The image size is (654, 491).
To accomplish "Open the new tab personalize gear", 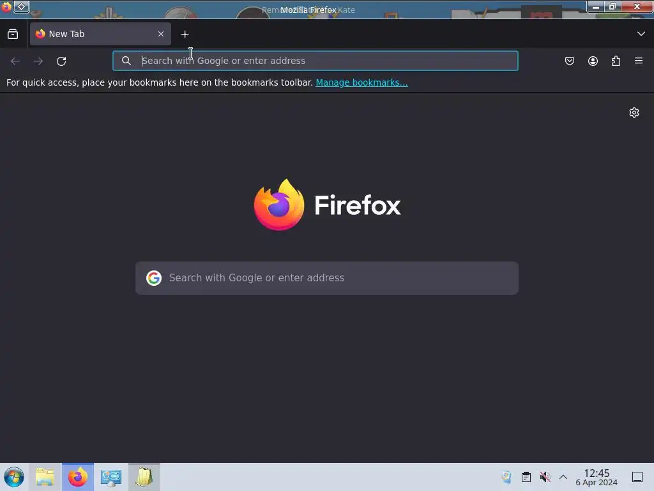I will (x=634, y=113).
